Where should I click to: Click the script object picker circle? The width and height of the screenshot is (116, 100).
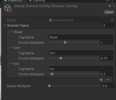112,20
